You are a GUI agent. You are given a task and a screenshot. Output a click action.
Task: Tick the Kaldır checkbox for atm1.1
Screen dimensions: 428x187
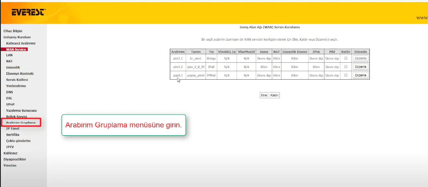[x=346, y=58]
